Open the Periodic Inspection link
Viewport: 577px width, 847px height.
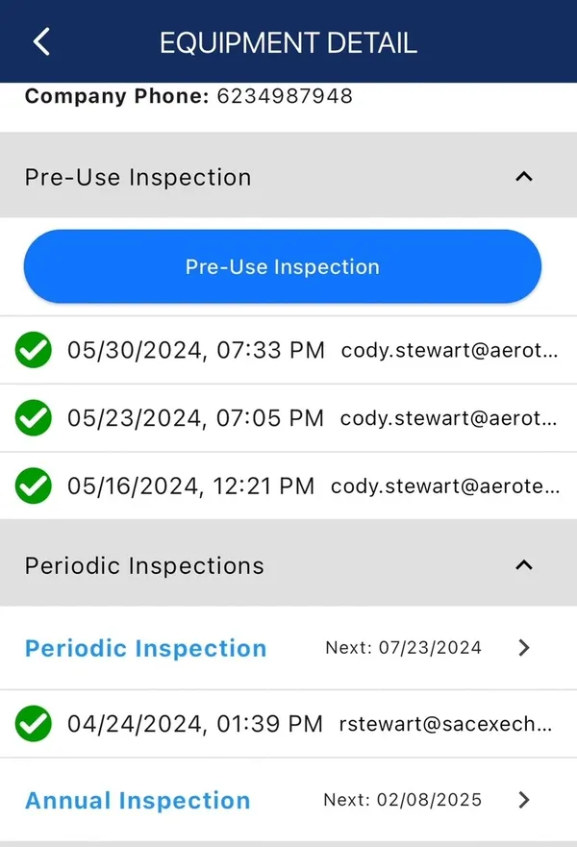[145, 648]
